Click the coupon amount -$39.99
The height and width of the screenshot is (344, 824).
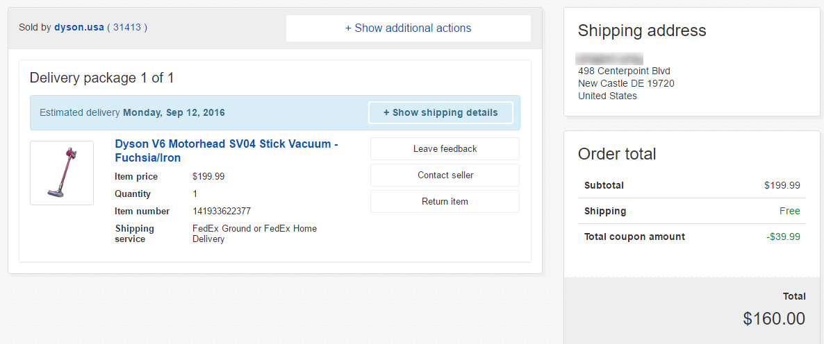pos(783,237)
